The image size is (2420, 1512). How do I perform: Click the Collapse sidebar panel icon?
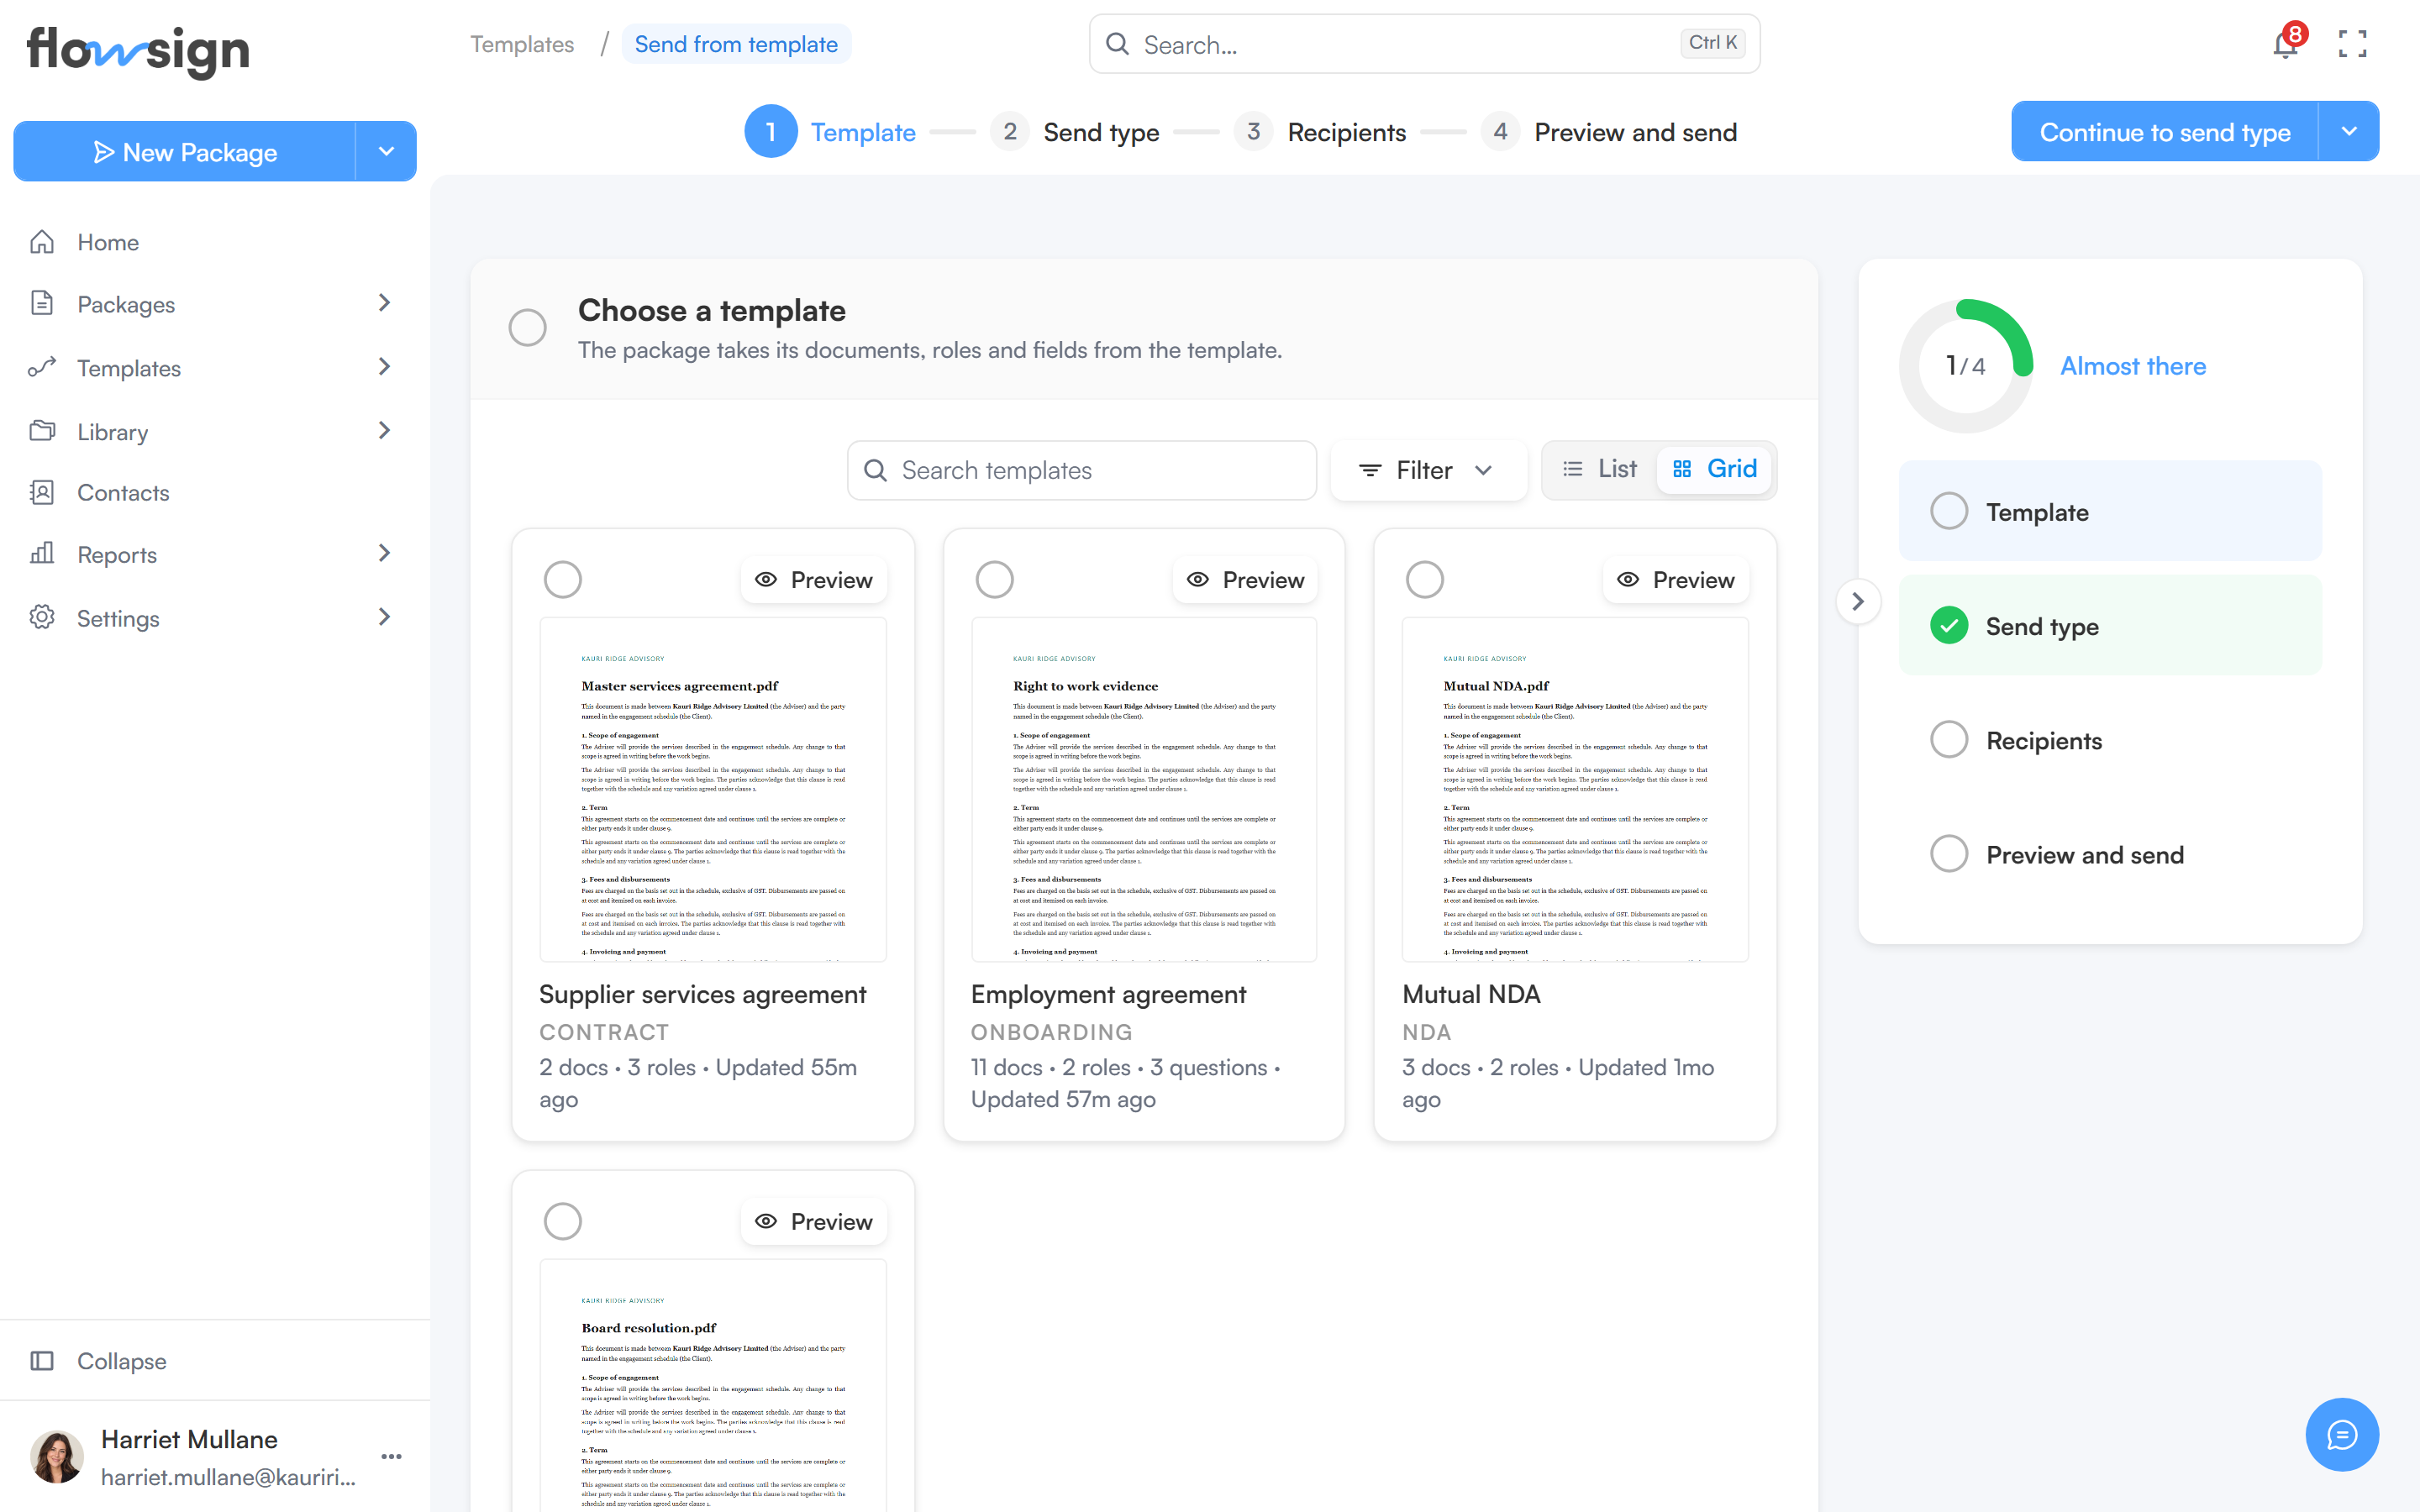tap(42, 1361)
